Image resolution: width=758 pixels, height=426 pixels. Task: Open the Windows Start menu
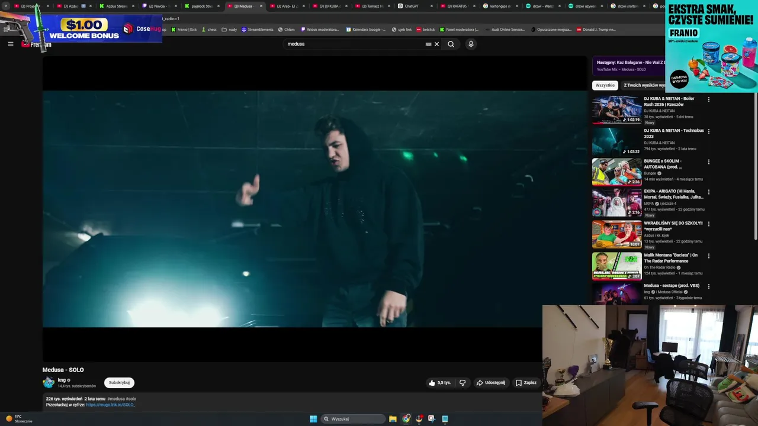pyautogui.click(x=313, y=419)
